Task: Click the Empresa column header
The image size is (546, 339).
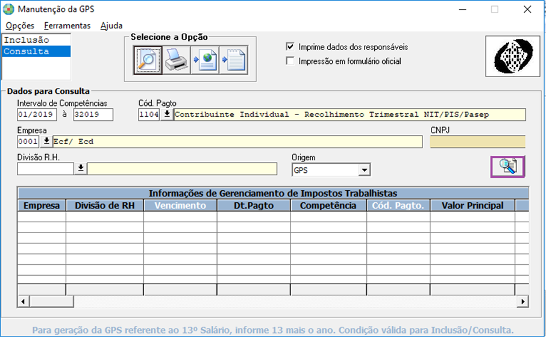Action: (x=42, y=205)
